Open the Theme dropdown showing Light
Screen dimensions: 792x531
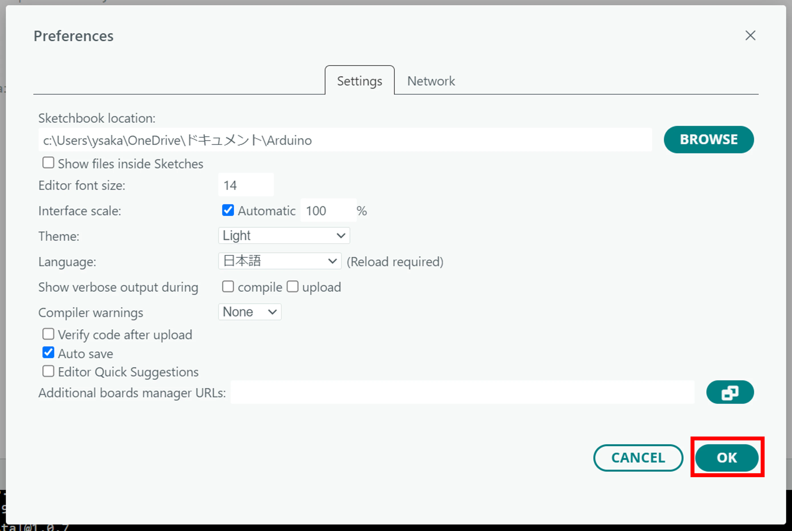click(x=284, y=236)
